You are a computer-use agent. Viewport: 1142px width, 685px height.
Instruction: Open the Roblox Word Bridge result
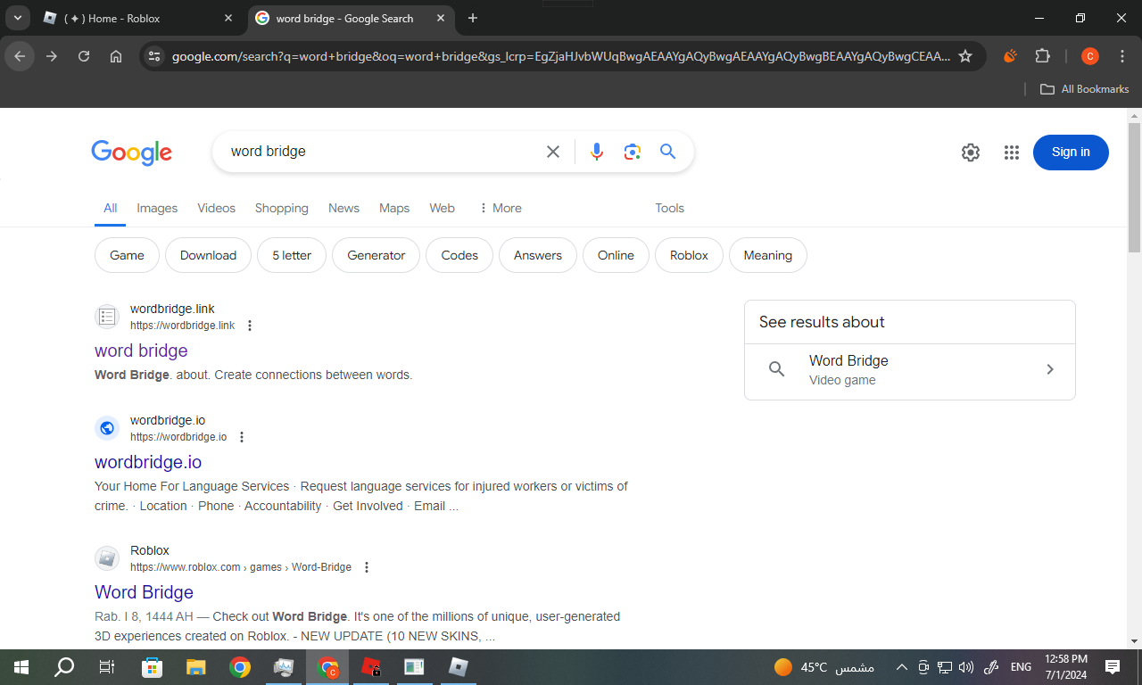(144, 592)
